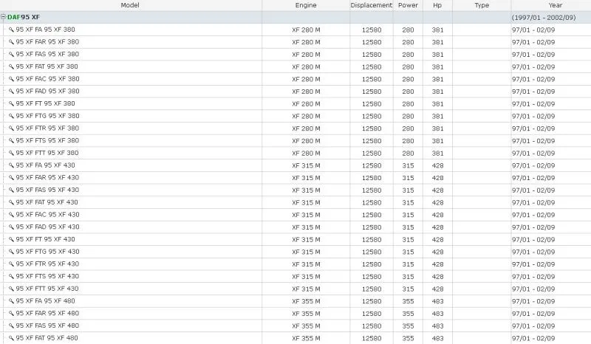
Task: Click magnifier icon for 95 XF FTS 95 XF 380
Action: (11, 141)
